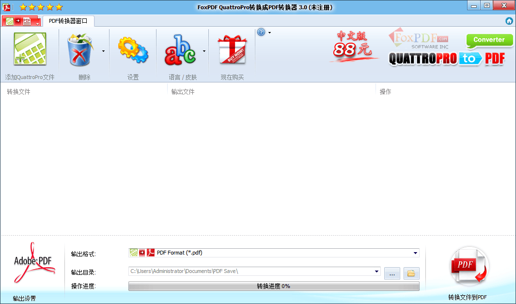
Task: Open the 输出格式 format dropdown
Action: 415,253
